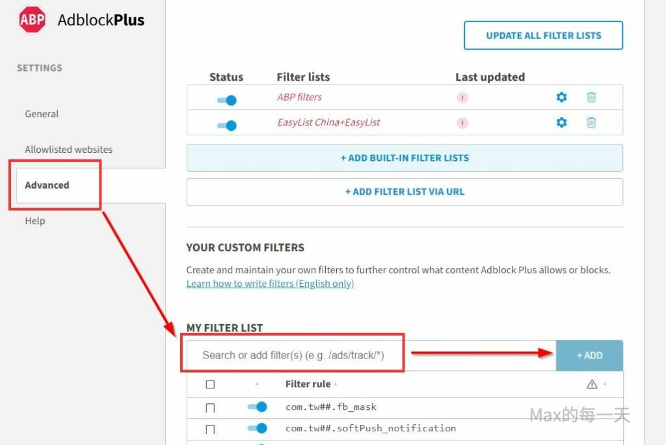
Task: Expand the add built-in filter lists option
Action: 405,158
